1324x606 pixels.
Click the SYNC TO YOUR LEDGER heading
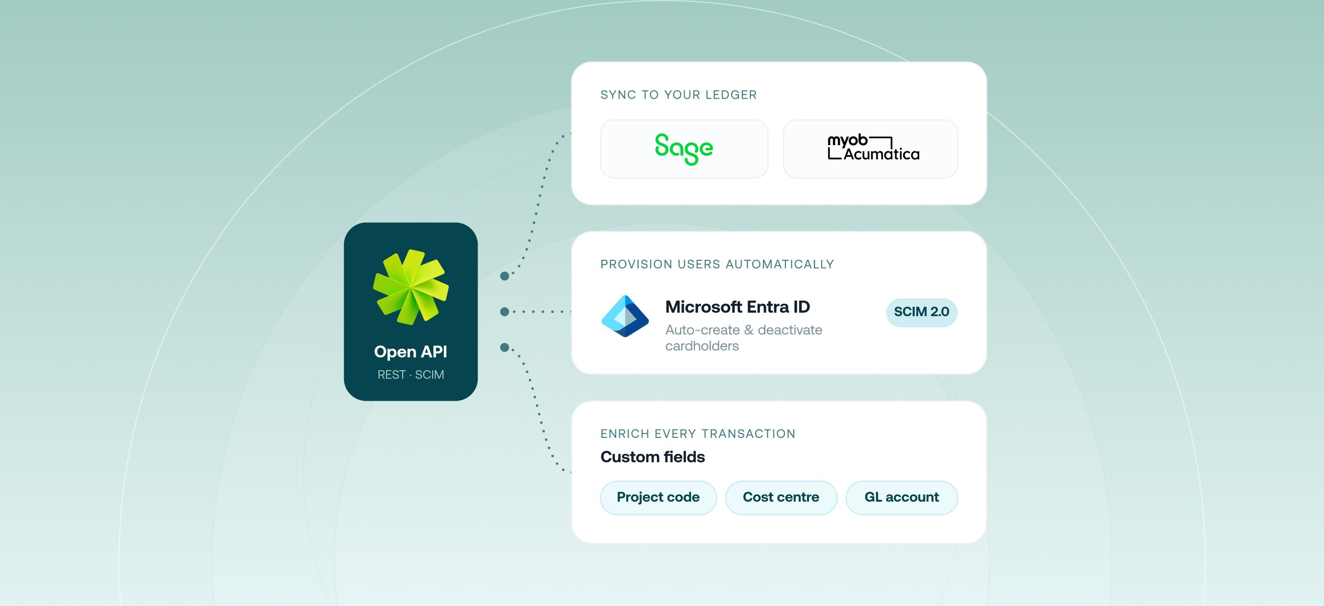[678, 95]
